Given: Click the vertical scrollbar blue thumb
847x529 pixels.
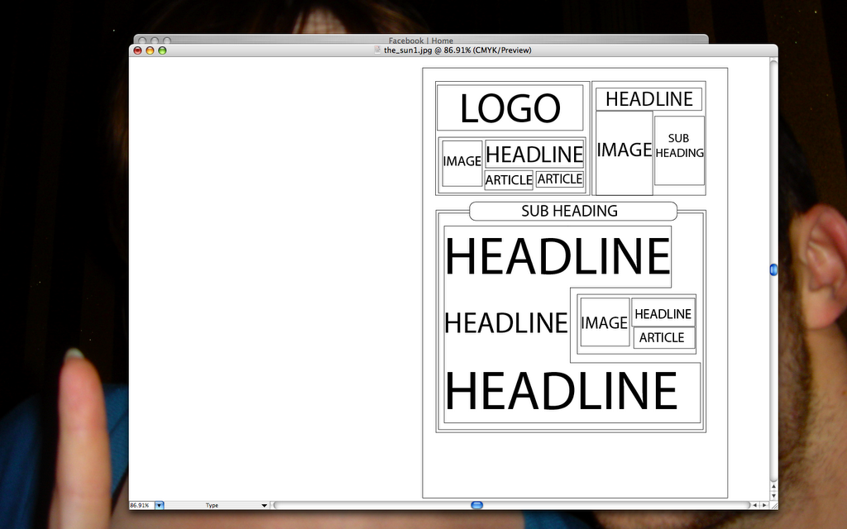Looking at the screenshot, I should [773, 269].
